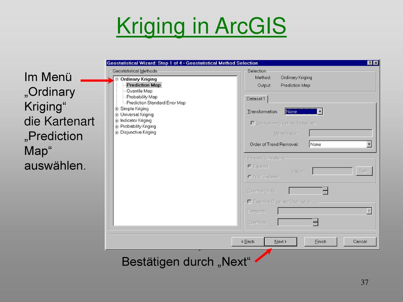This screenshot has width=403, height=302.
Task: Click the Quantile (0..1) input field
Action: (x=305, y=191)
